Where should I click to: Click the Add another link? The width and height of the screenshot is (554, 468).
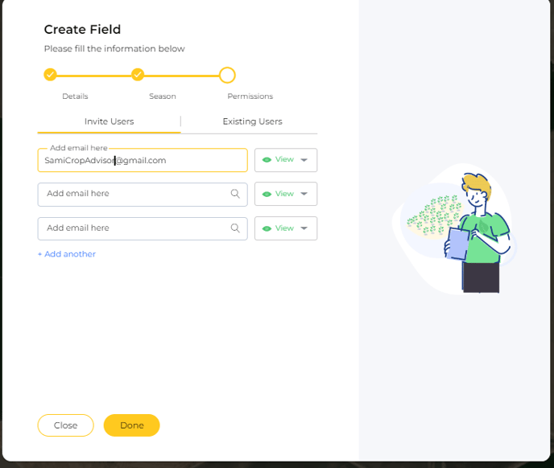(x=67, y=254)
